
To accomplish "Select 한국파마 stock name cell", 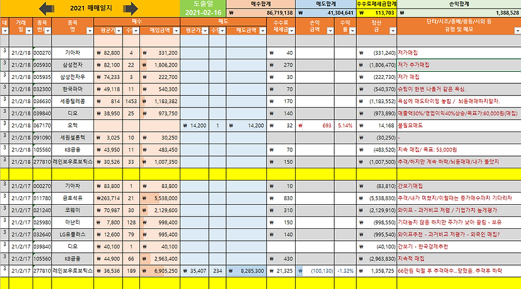I will click(x=73, y=89).
